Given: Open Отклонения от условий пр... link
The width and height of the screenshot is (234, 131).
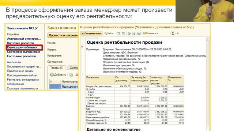Looking at the screenshot, I should pyautogui.click(x=24, y=67).
